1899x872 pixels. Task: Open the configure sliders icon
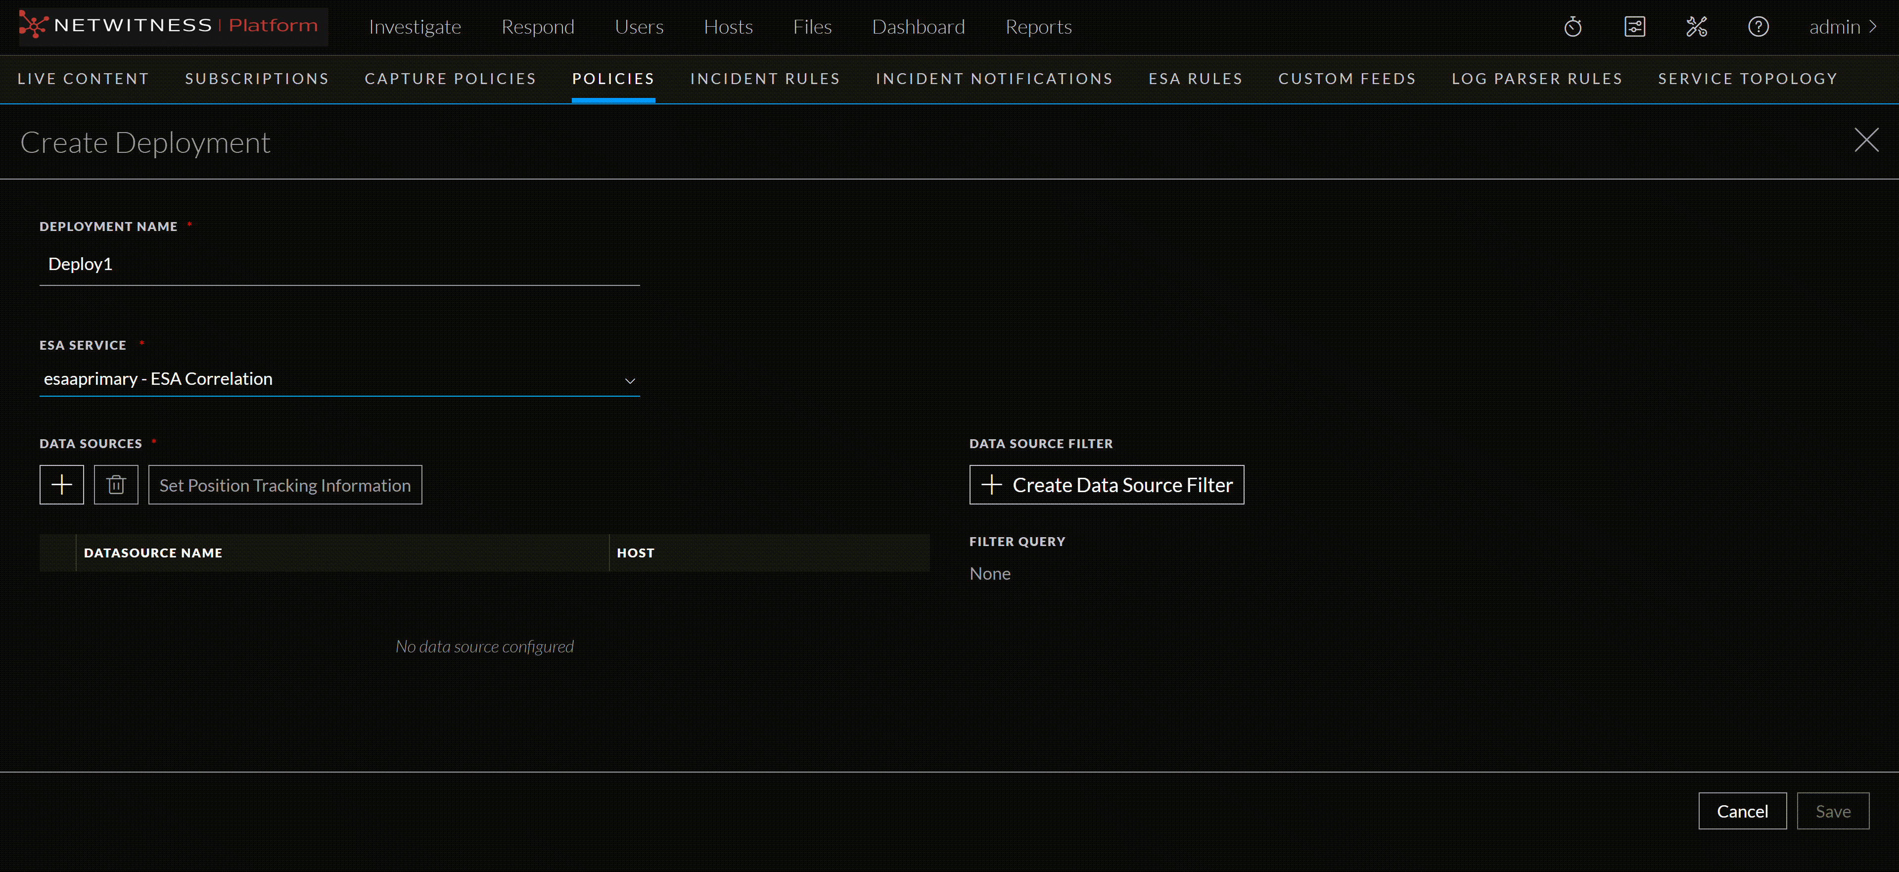coord(1634,27)
